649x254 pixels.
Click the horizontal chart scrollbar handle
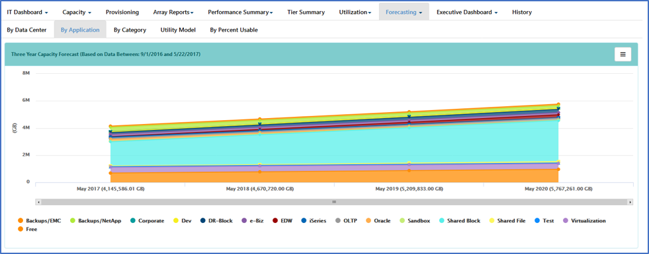335,202
